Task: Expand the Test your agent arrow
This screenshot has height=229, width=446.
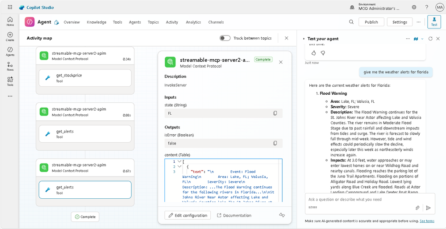Action: click(304, 39)
